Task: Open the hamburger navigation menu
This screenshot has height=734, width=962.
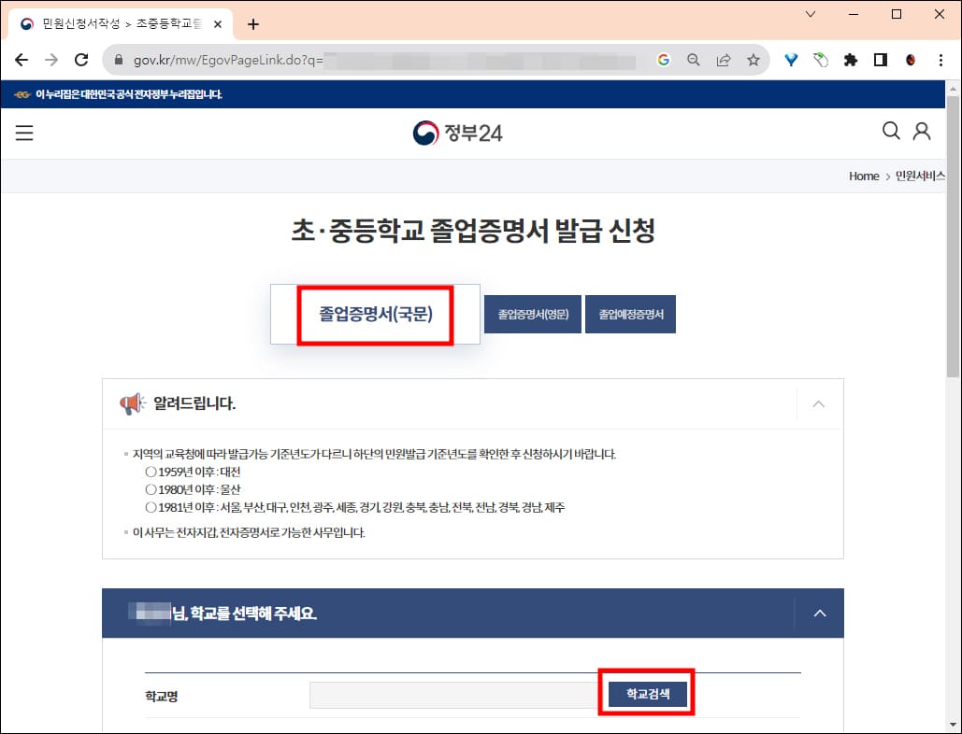Action: click(x=23, y=133)
